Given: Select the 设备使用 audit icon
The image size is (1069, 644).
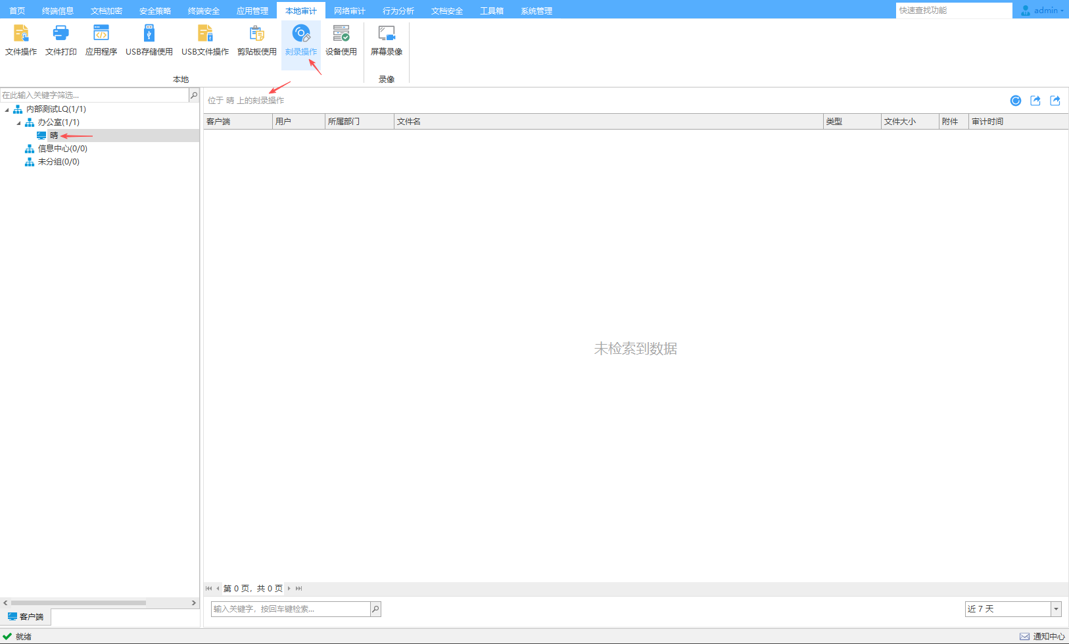Looking at the screenshot, I should 341,39.
